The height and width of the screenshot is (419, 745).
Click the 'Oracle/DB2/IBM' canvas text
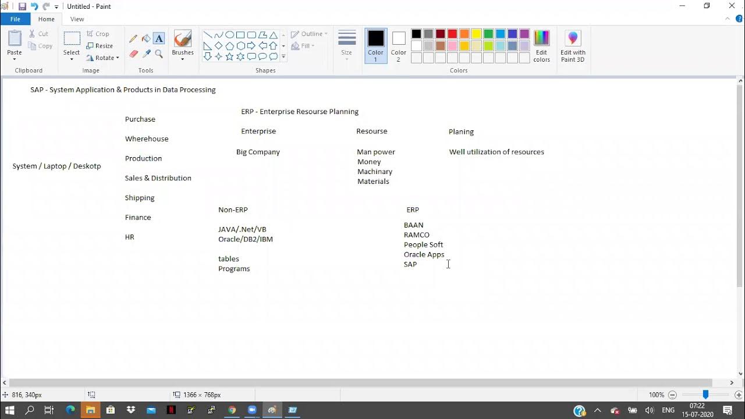(246, 239)
